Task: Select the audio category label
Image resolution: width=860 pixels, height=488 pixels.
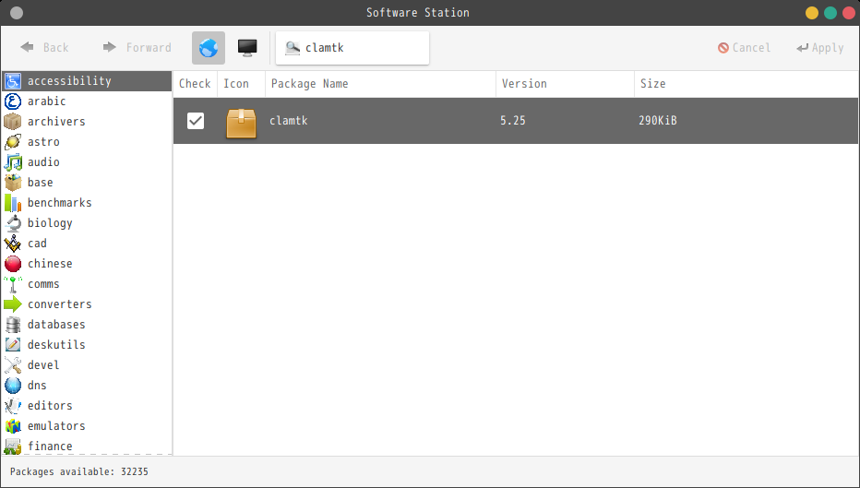Action: click(x=43, y=162)
